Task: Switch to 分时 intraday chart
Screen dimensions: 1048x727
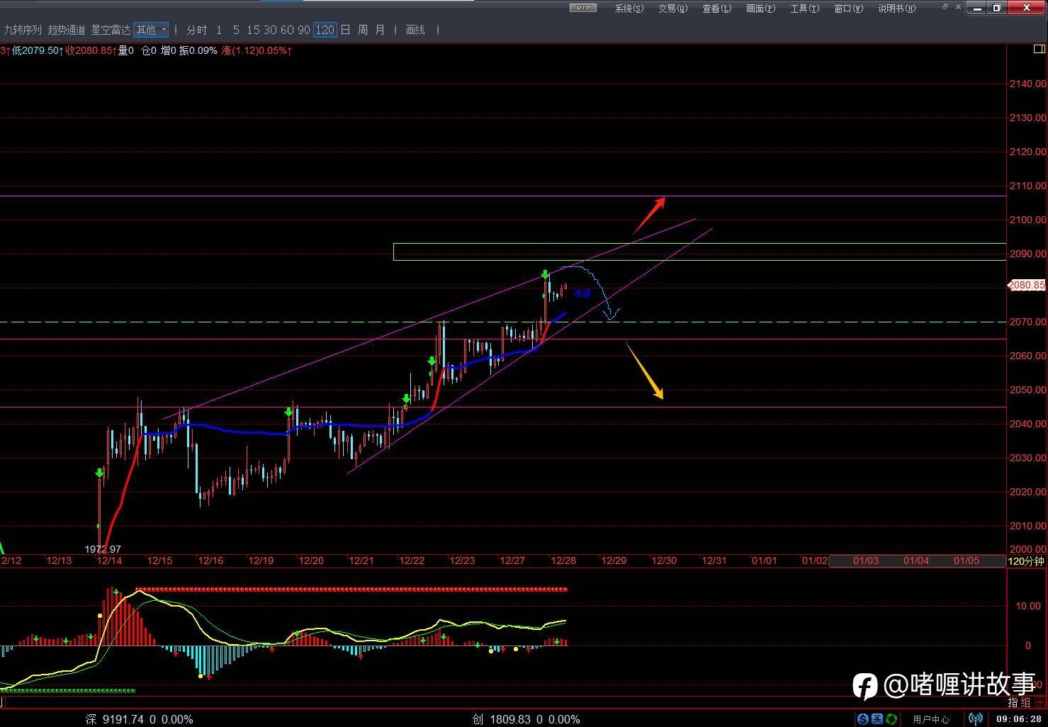Action: (x=197, y=30)
